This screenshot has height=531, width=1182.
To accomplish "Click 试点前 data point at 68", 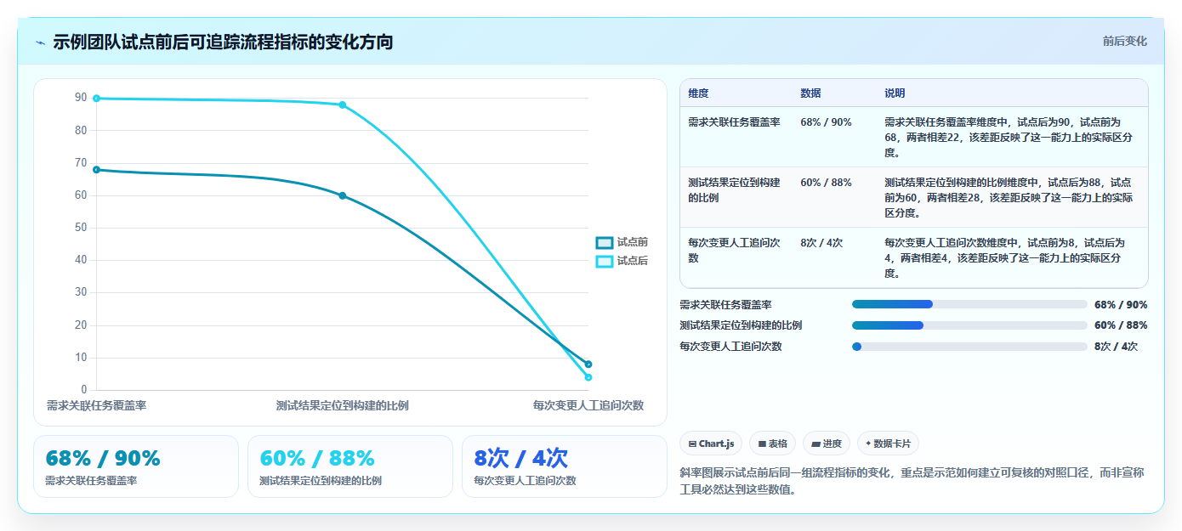I will pyautogui.click(x=96, y=170).
